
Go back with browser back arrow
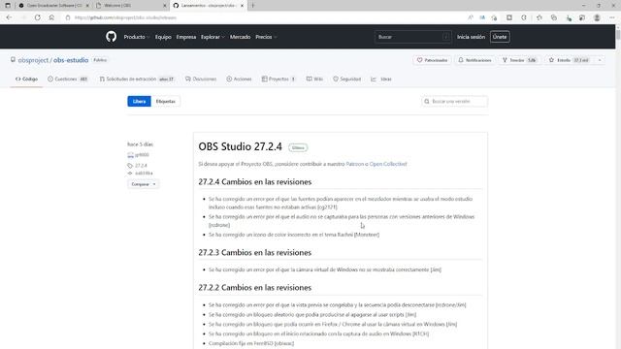point(9,17)
